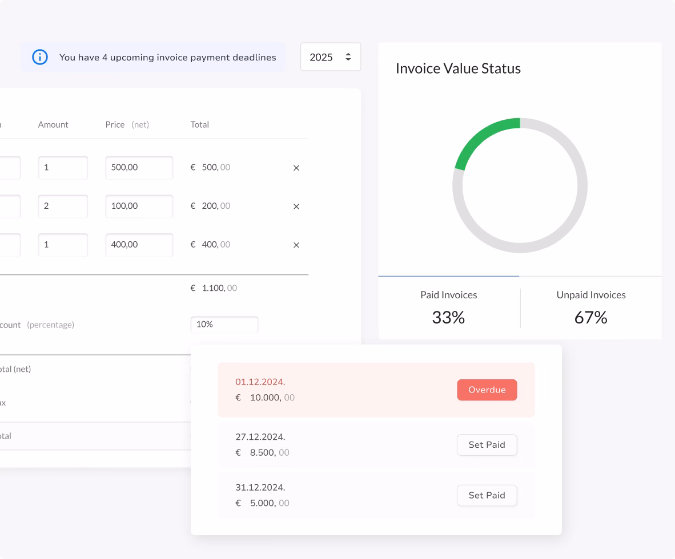Remove the 500,00 line item row
The image size is (675, 559).
(x=296, y=168)
